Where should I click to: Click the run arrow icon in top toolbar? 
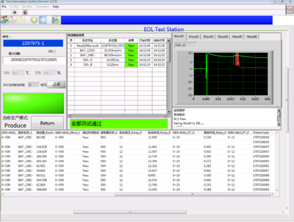pyautogui.click(x=15, y=13)
